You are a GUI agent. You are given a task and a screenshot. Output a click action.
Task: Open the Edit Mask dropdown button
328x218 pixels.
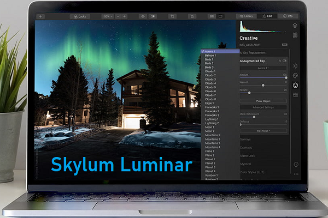pyautogui.click(x=263, y=131)
